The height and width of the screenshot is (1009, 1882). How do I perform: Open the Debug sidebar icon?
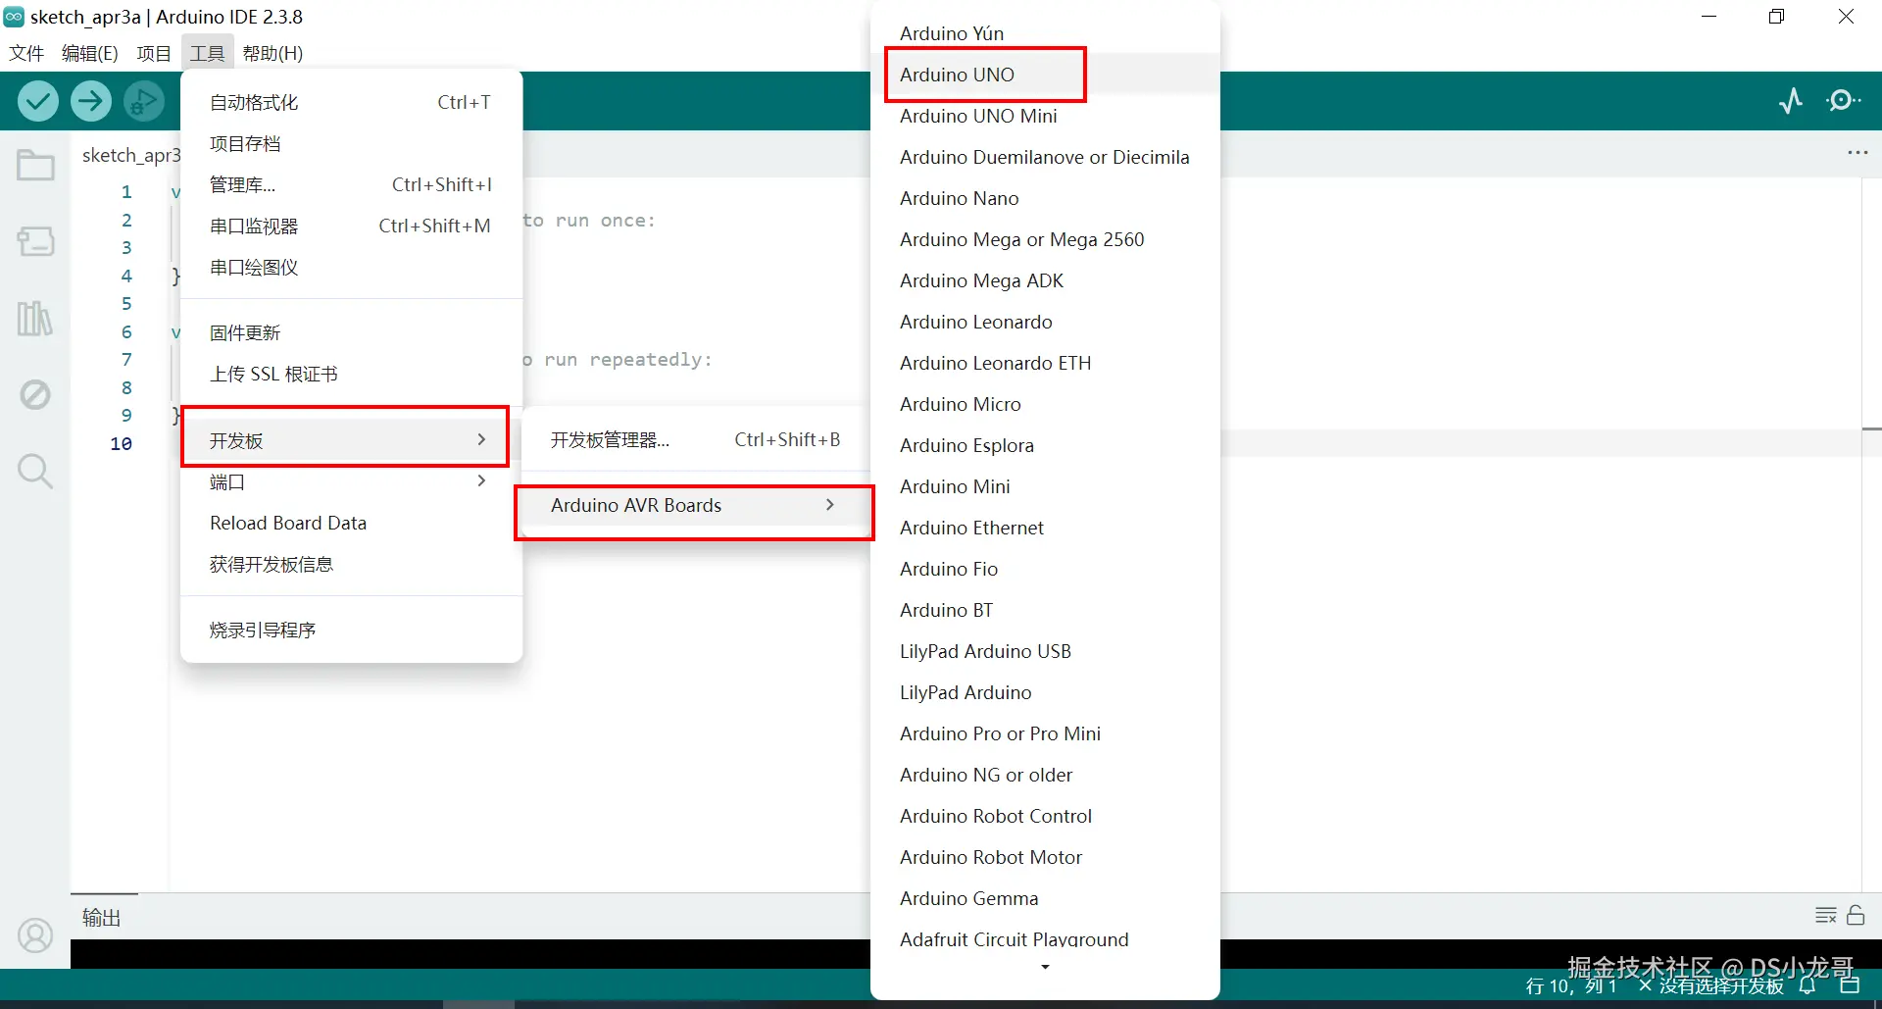(x=35, y=394)
